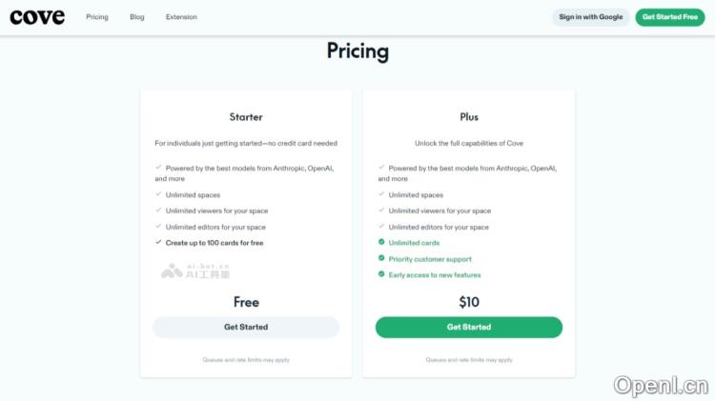
Task: Click the Starter plan heading
Action: click(246, 117)
